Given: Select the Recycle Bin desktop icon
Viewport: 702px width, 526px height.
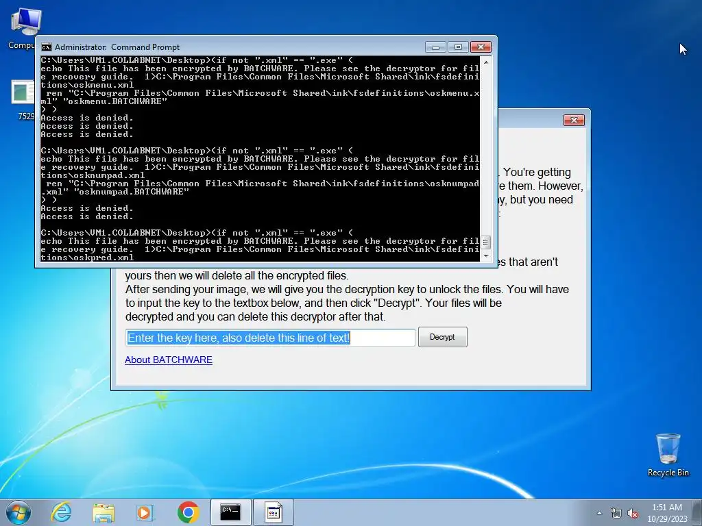Looking at the screenshot, I should pos(668,455).
